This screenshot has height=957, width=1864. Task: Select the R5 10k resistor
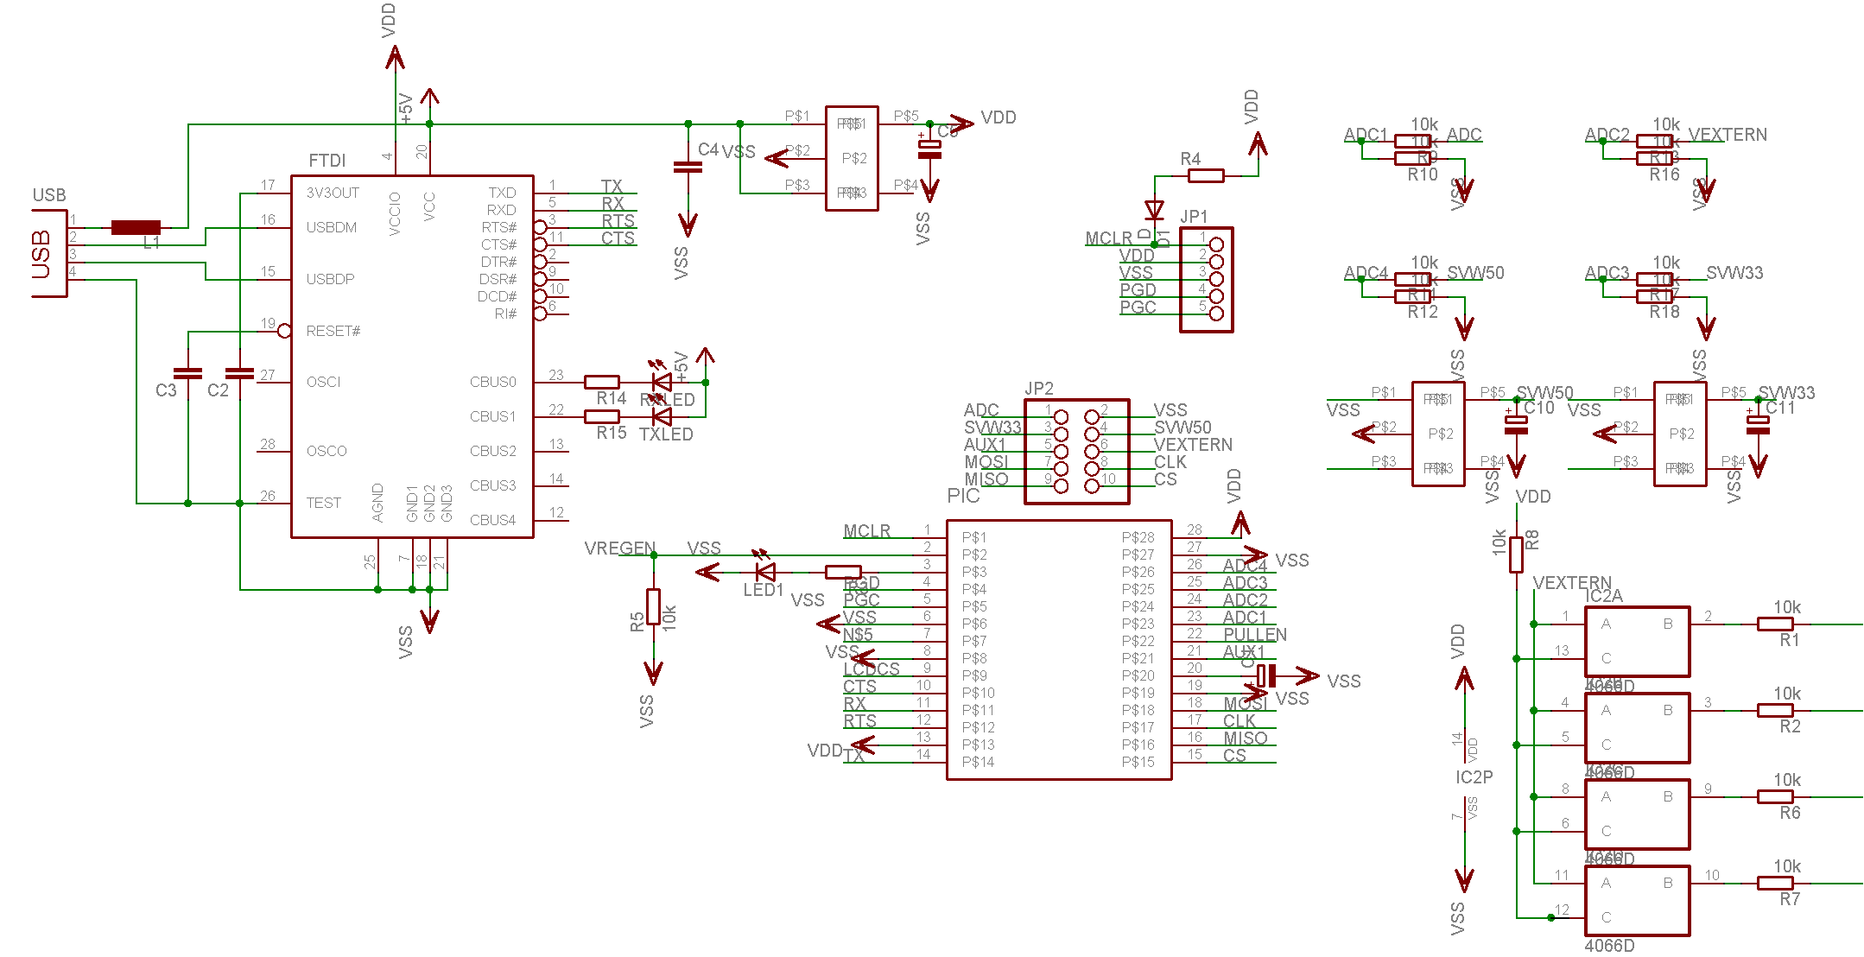point(654,606)
